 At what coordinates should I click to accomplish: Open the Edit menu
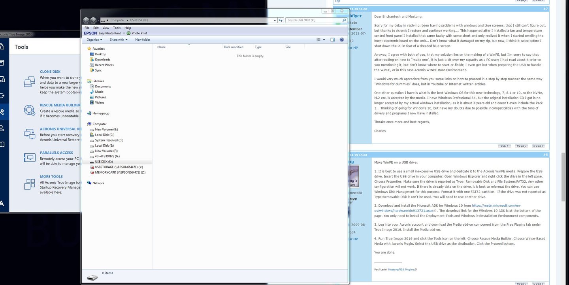96,28
